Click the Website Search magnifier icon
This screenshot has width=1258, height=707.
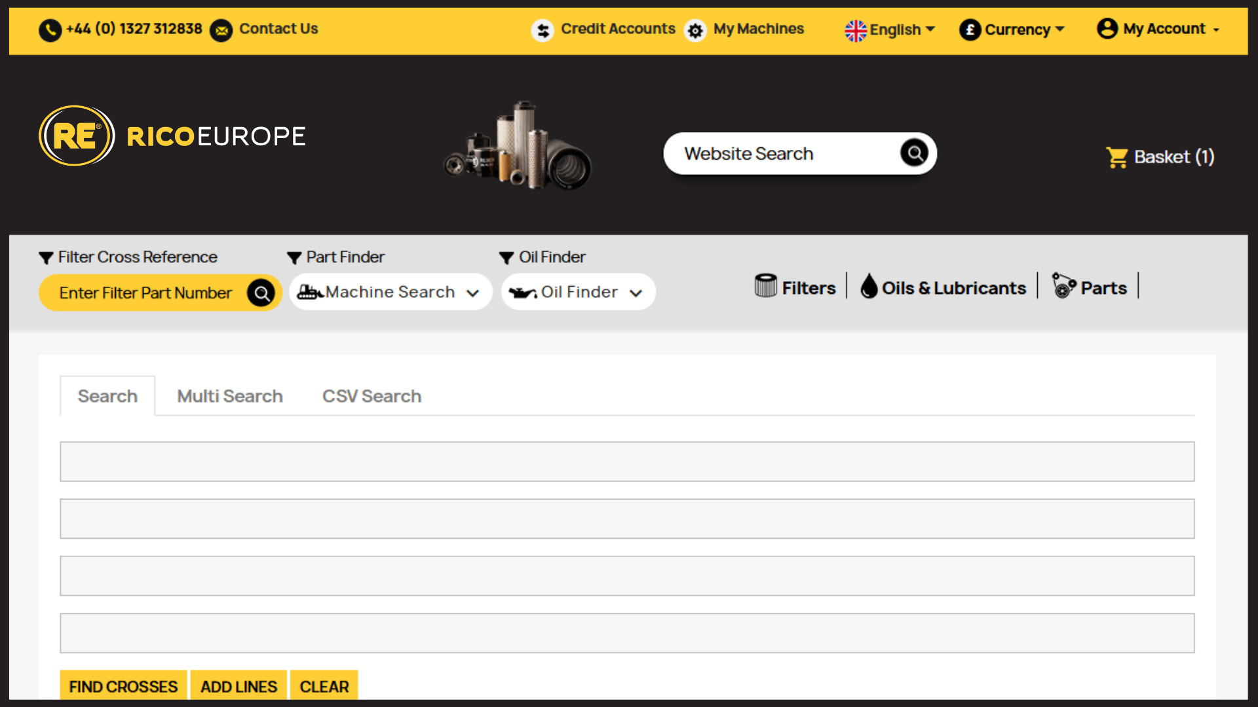point(914,153)
